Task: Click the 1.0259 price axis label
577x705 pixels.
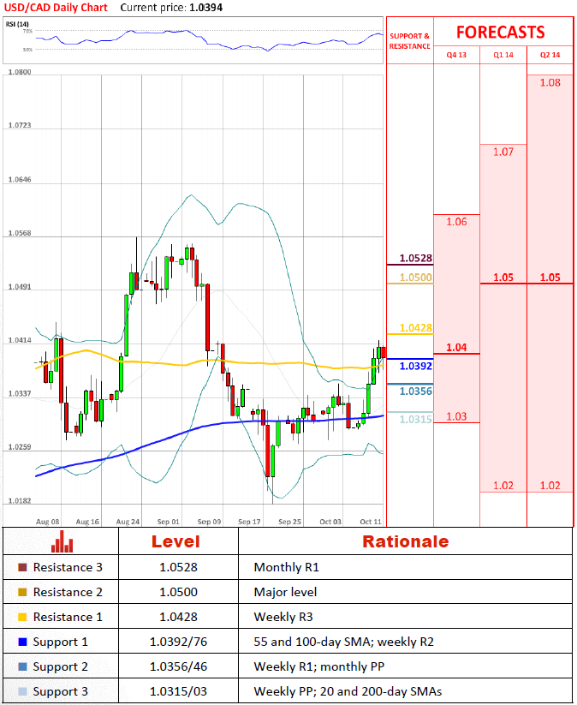Action: click(x=20, y=447)
